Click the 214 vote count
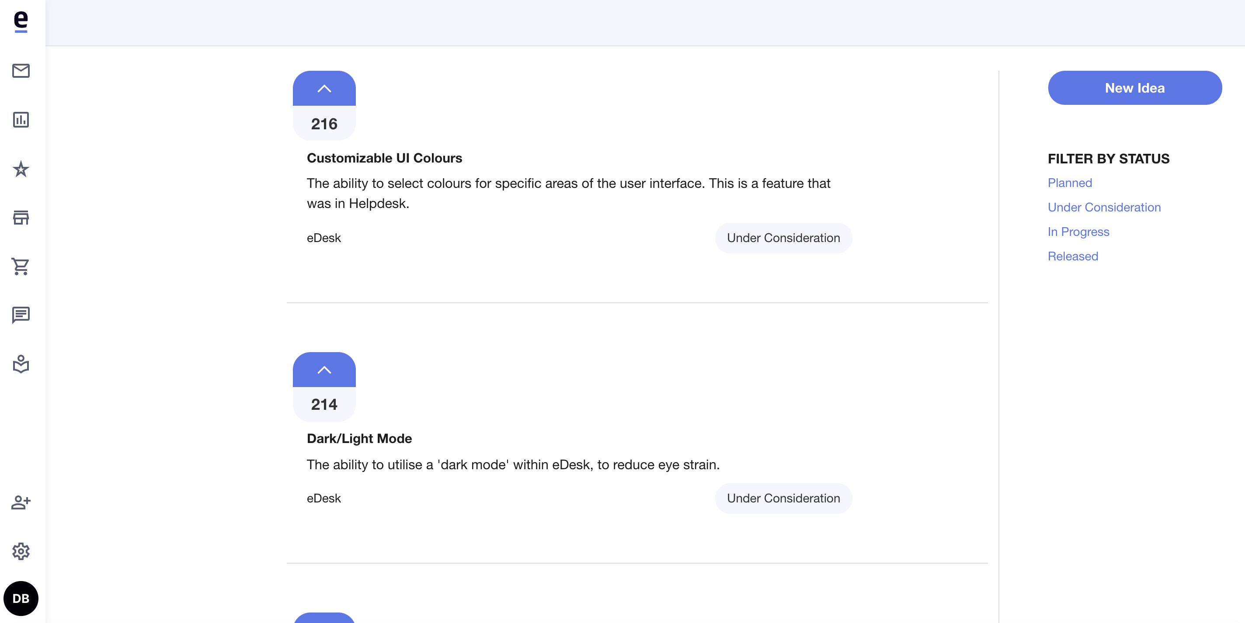The width and height of the screenshot is (1245, 623). (324, 405)
